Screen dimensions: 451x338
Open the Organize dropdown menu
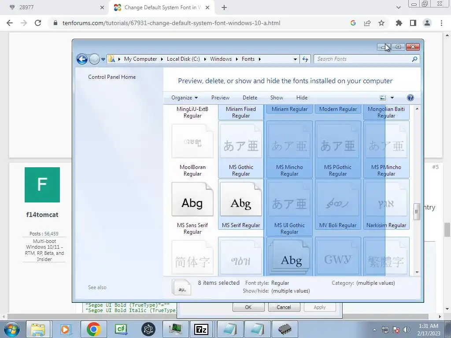[185, 98]
